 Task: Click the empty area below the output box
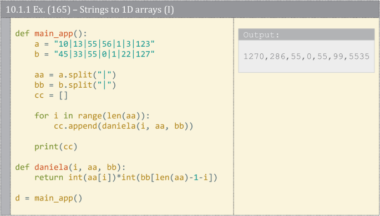tap(306, 143)
